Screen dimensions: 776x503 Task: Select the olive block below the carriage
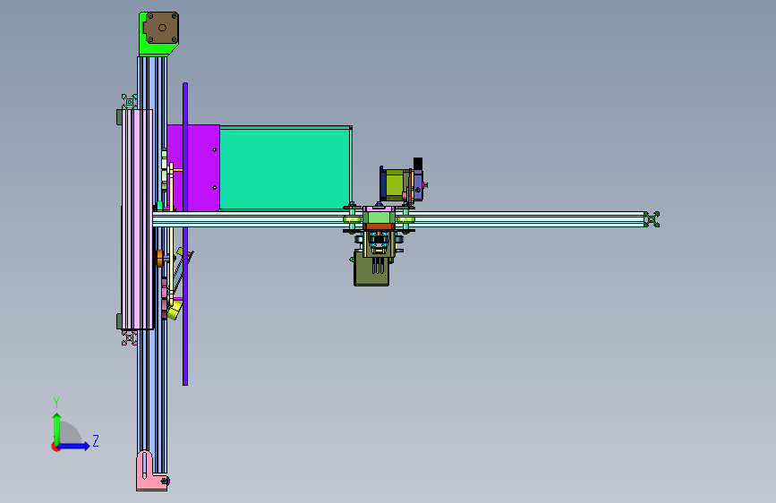coord(371,270)
